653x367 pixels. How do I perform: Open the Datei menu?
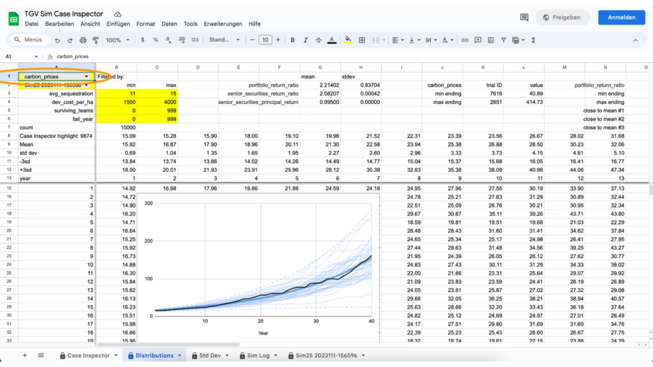pyautogui.click(x=32, y=24)
